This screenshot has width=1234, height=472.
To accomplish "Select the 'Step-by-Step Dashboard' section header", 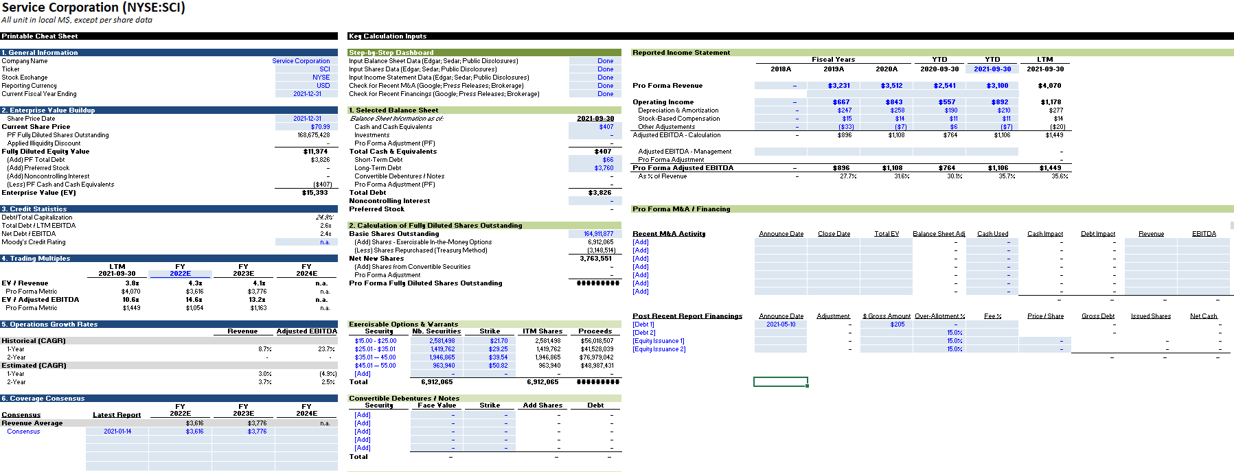I will click(484, 53).
